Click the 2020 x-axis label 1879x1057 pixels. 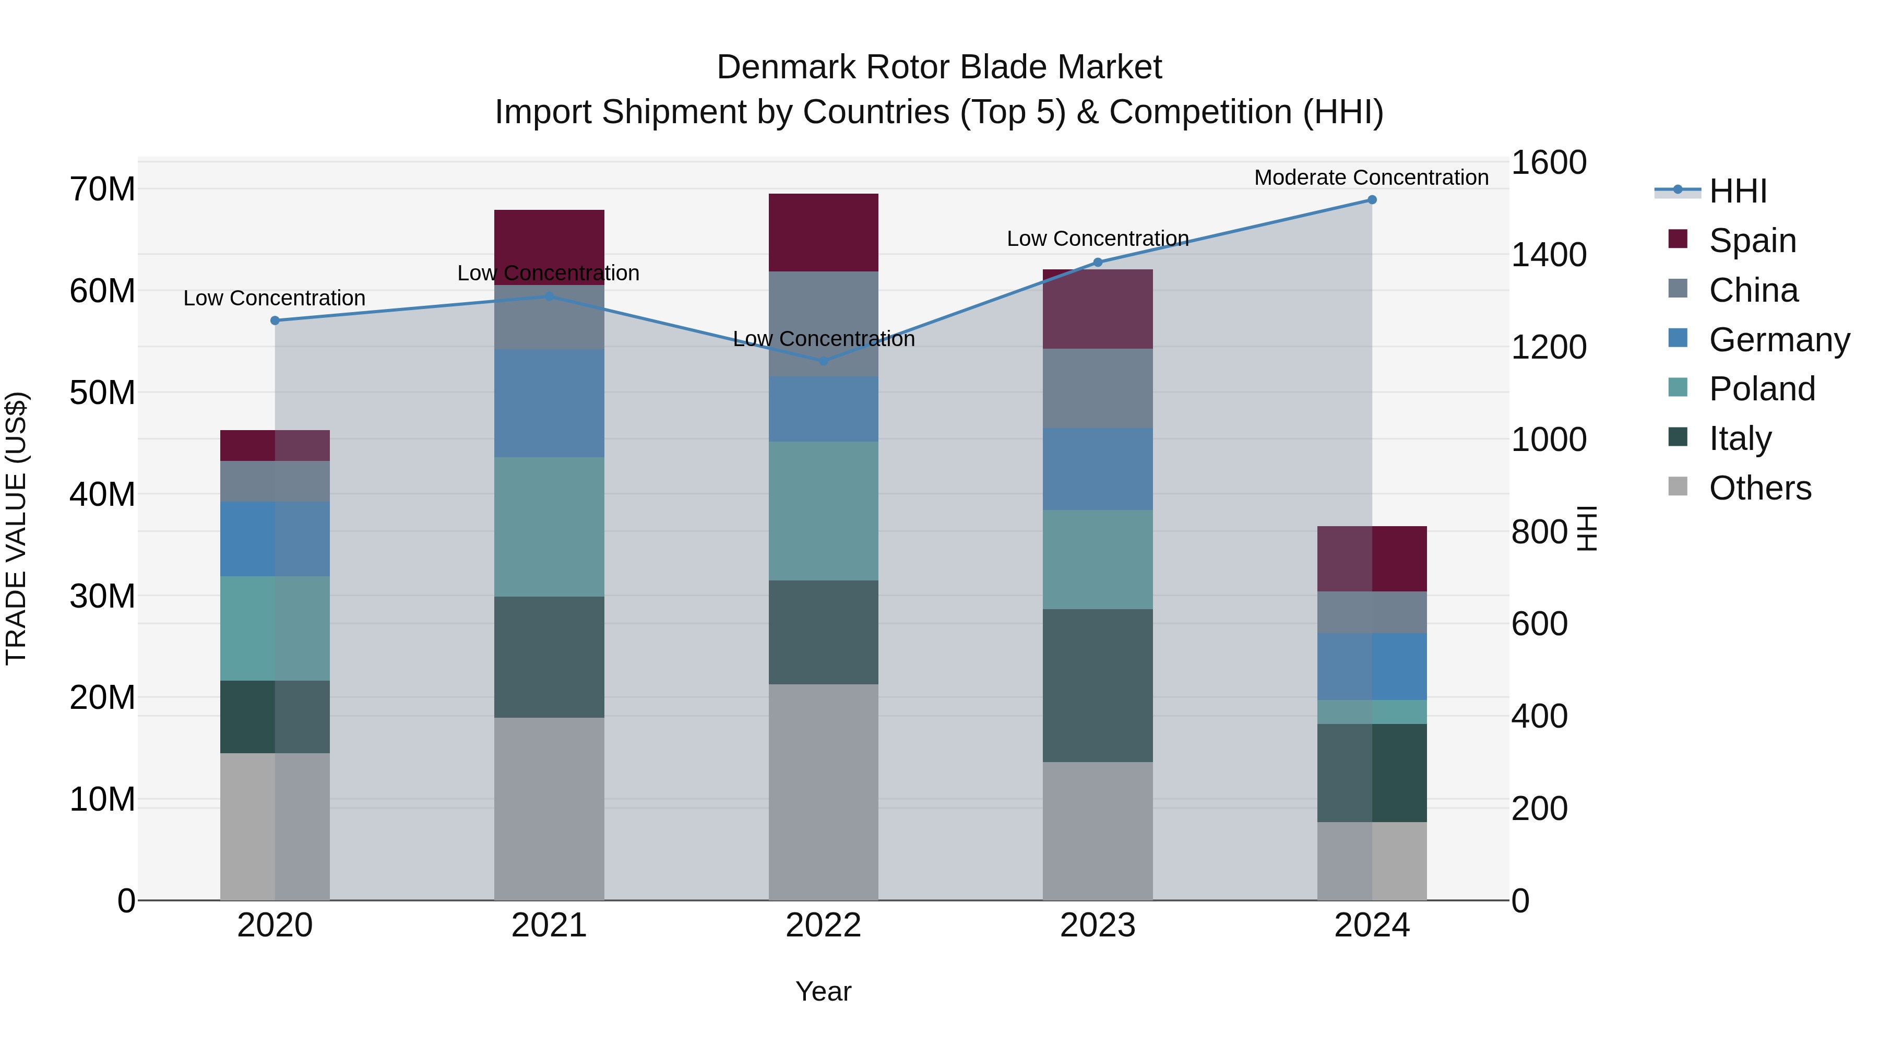point(275,925)
